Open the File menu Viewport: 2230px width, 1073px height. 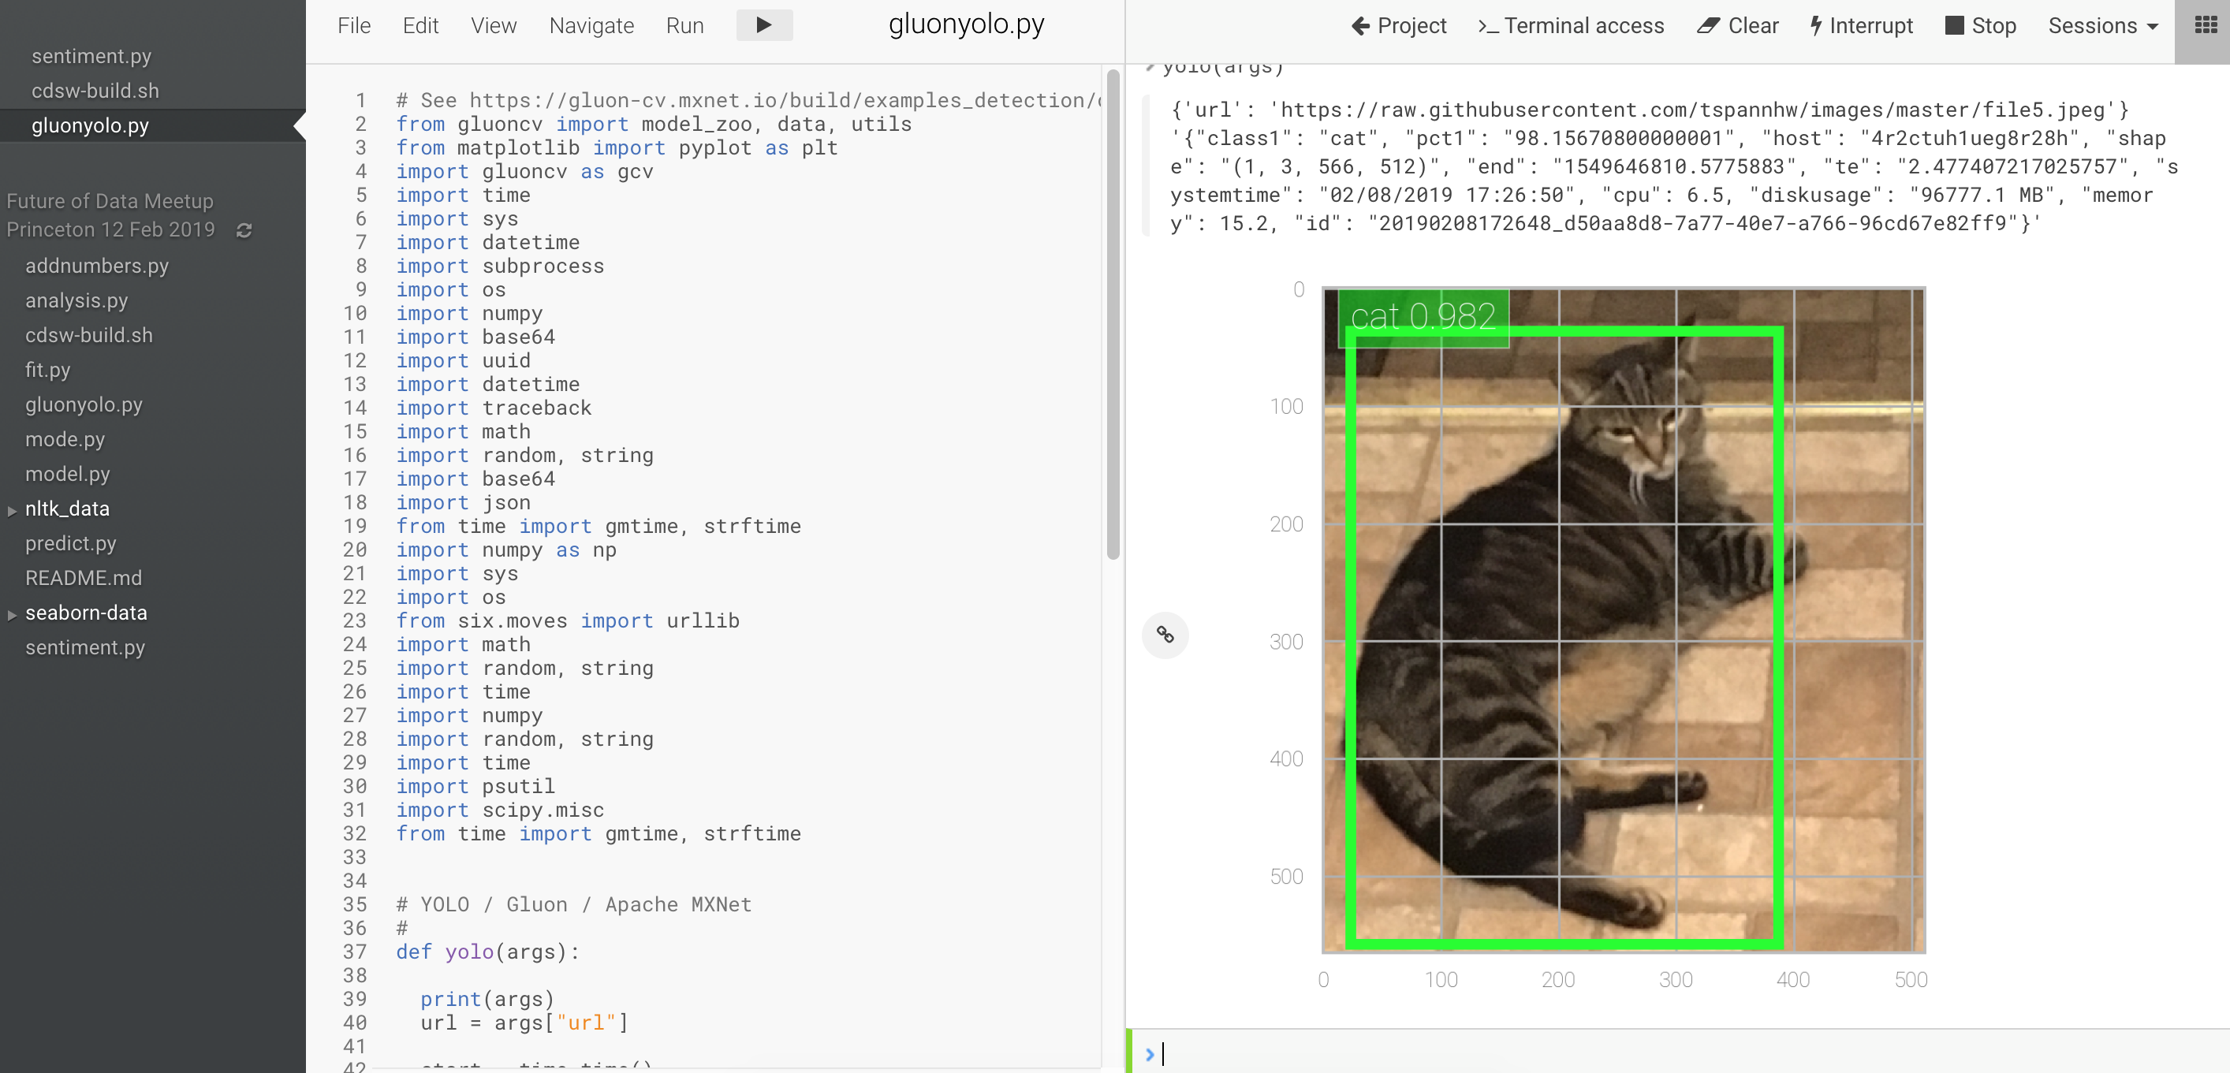pos(354,26)
